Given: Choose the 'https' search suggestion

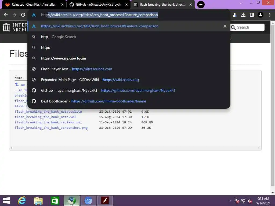Looking at the screenshot, I should [x=129, y=47].
